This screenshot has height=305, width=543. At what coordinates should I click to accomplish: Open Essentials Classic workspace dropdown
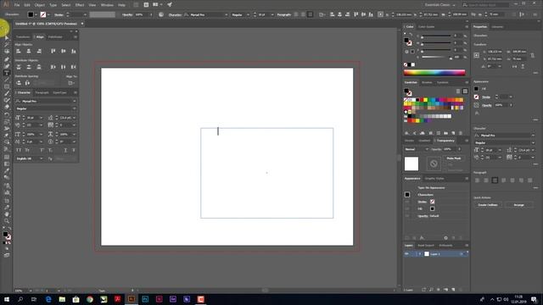click(x=439, y=5)
